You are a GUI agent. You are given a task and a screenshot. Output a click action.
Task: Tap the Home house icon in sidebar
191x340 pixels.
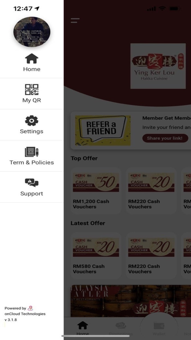32,58
